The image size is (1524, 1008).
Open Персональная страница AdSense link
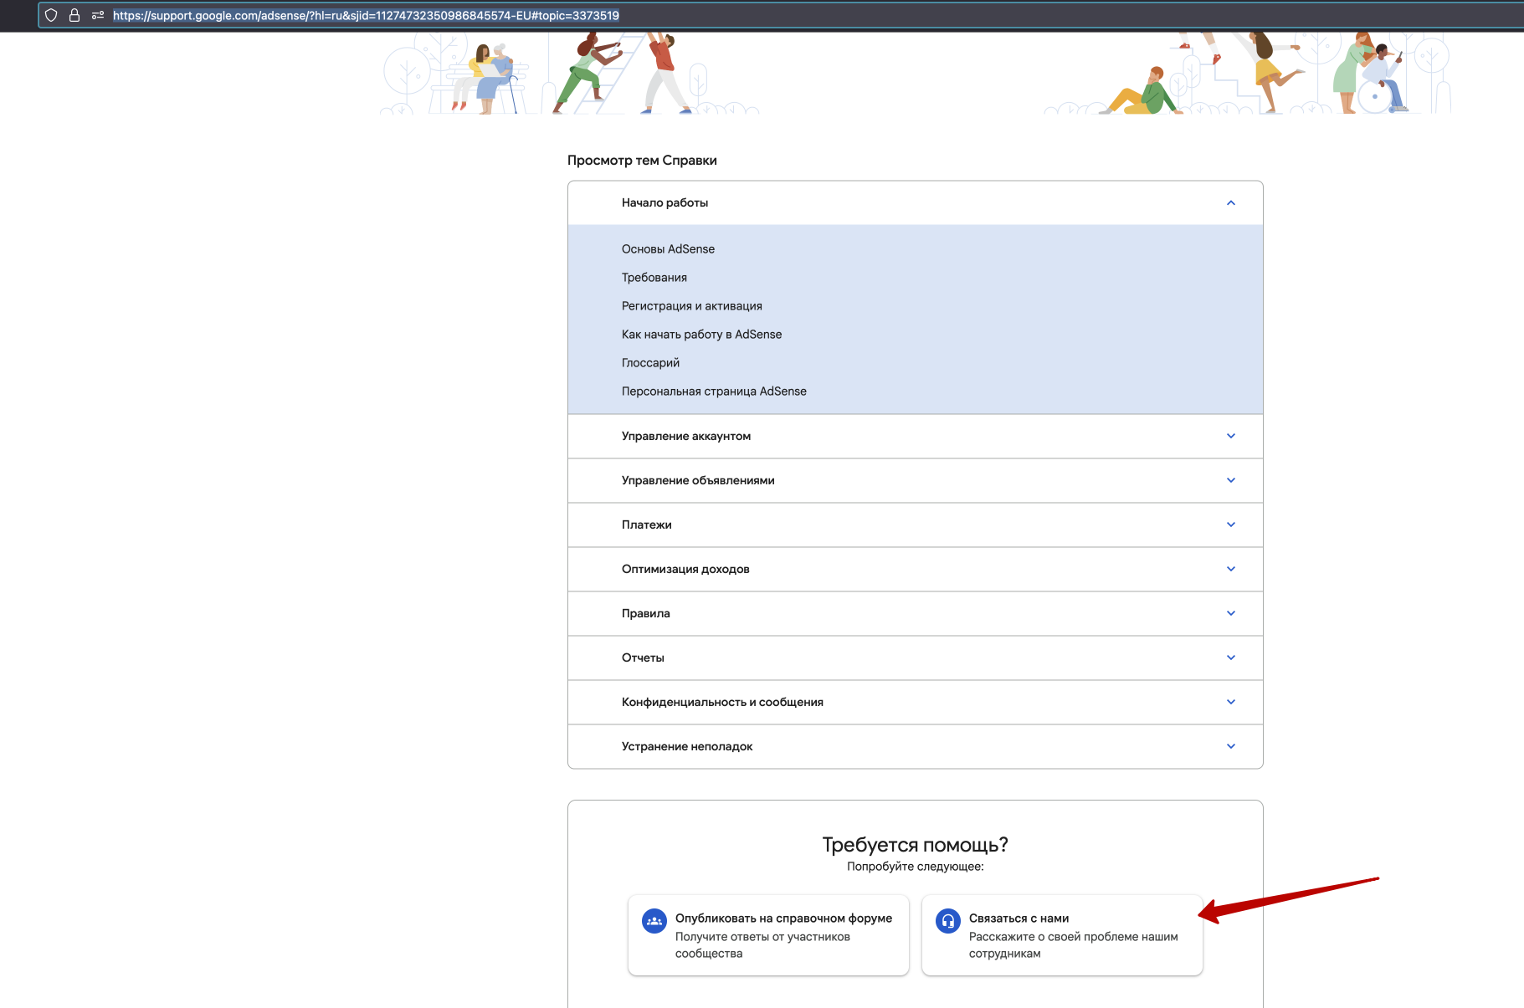[x=714, y=391]
